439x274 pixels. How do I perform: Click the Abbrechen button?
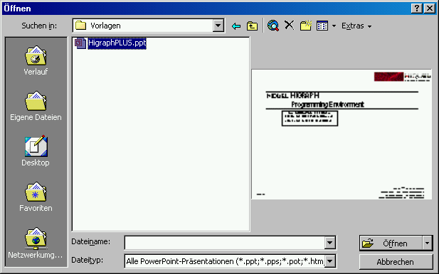(x=396, y=262)
